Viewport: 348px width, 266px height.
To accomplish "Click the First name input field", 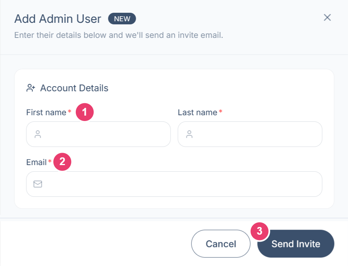I will [98, 134].
